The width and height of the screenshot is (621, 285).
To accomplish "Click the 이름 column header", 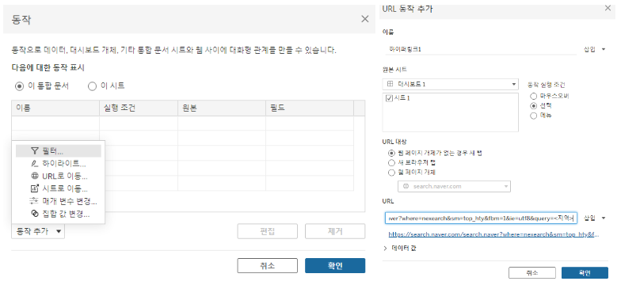I will click(55, 108).
